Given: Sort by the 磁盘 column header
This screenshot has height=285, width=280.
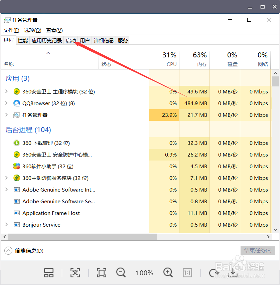Looking at the screenshot, I should click(x=225, y=60).
